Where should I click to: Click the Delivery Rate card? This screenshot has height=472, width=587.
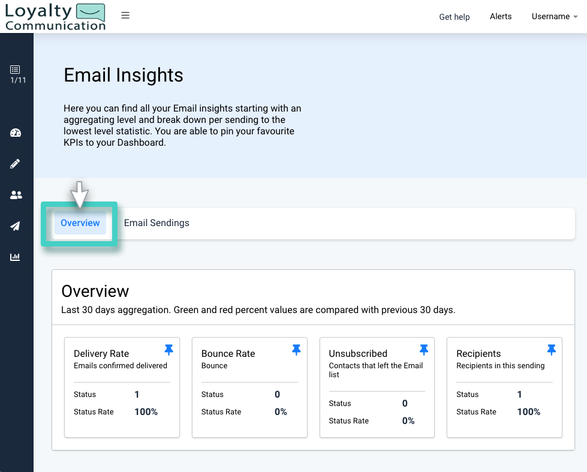[x=122, y=387]
